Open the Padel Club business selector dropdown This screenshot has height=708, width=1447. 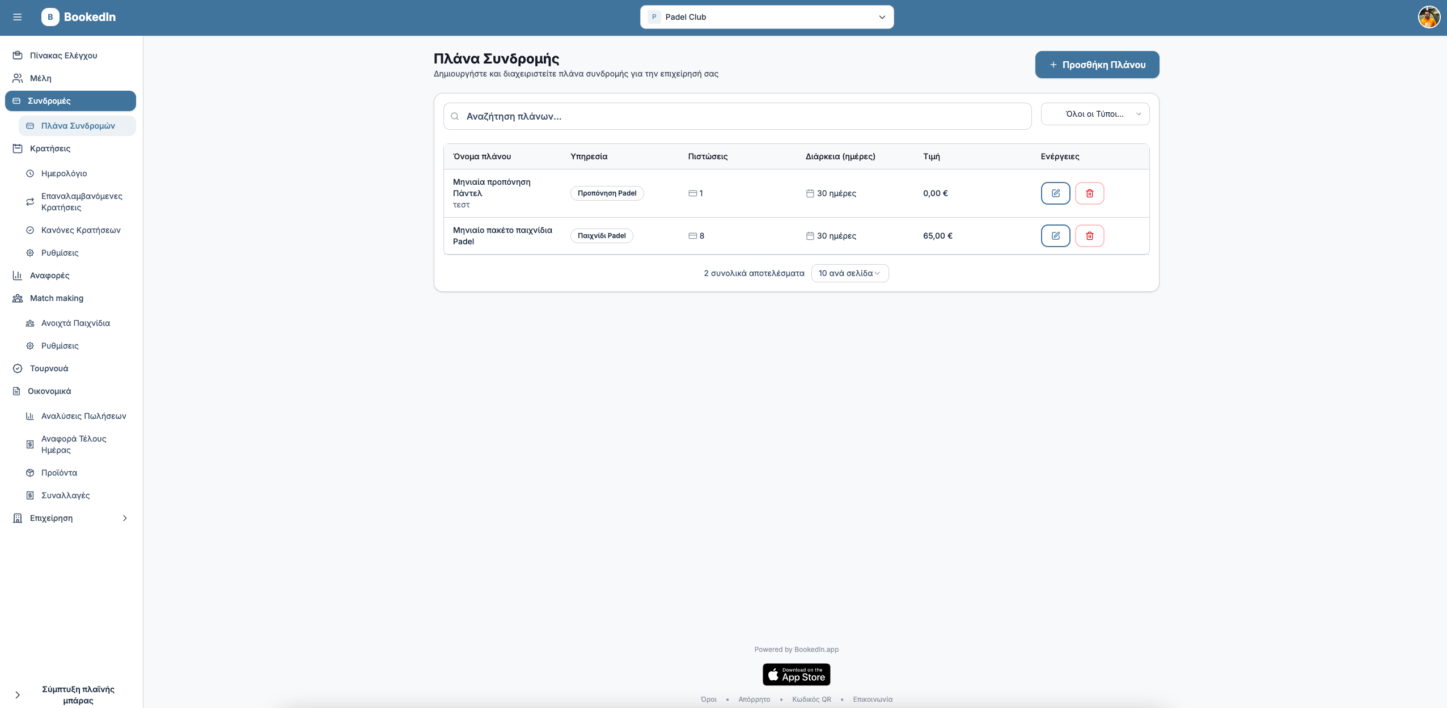coord(767,17)
